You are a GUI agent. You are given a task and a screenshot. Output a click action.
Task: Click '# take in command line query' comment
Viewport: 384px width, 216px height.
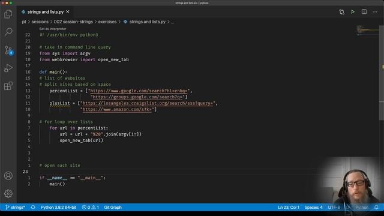[x=75, y=47]
